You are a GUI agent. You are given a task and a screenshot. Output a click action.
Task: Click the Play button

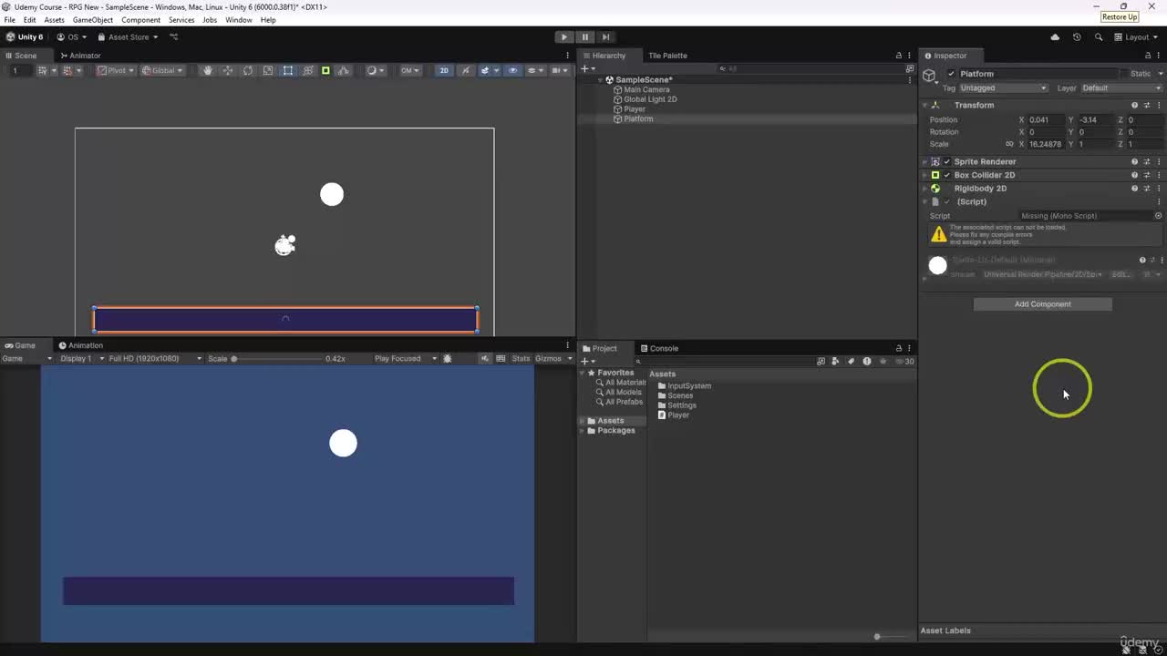pyautogui.click(x=564, y=37)
